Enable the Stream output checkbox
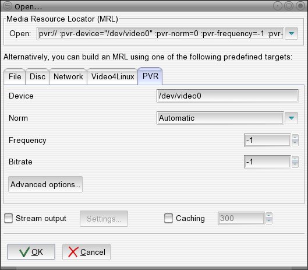 tap(9, 219)
